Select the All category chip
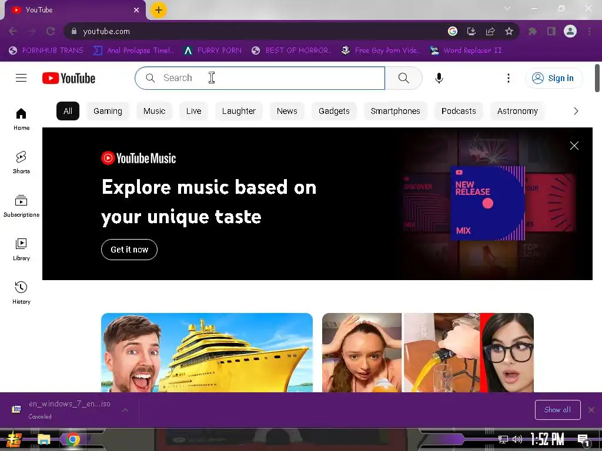The image size is (602, 451). (68, 111)
